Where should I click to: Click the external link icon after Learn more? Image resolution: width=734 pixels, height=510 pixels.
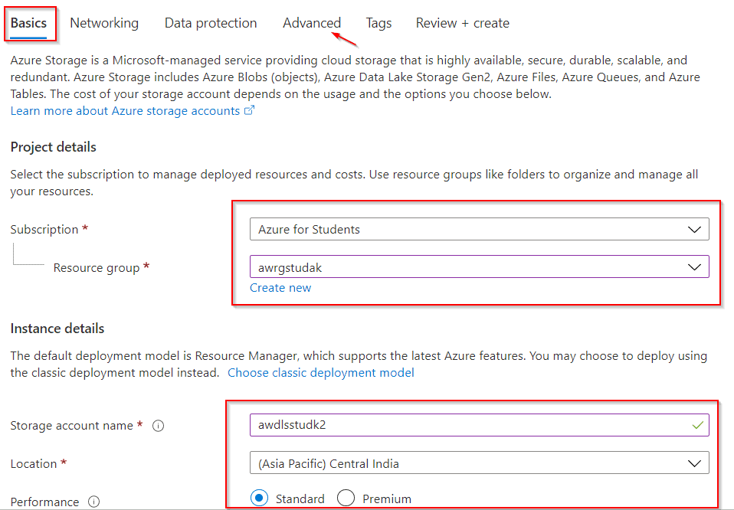tap(249, 110)
